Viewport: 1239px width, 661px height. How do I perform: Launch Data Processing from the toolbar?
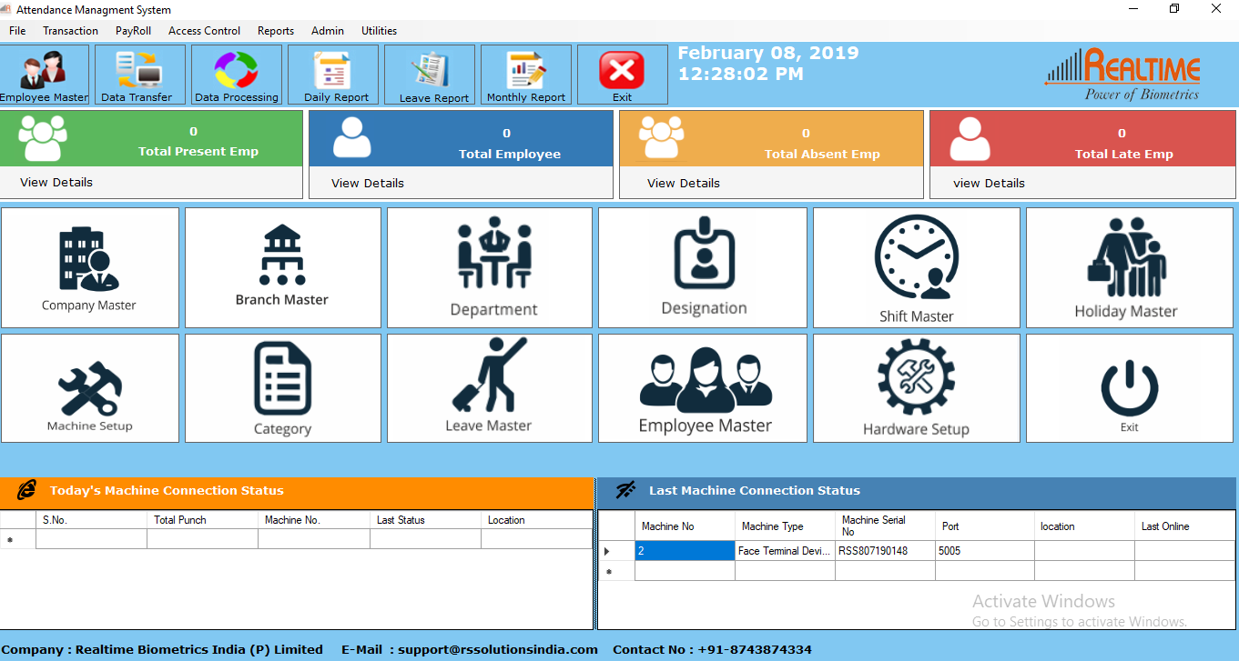[236, 74]
